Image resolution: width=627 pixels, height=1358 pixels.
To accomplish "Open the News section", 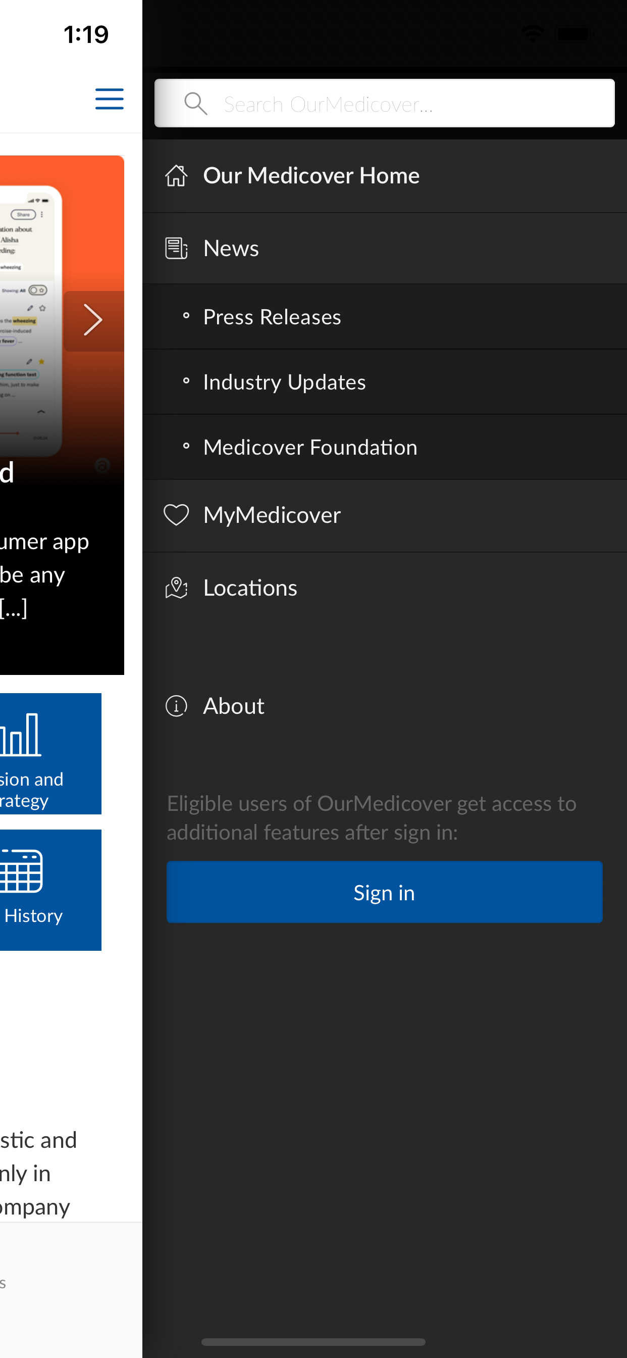I will tap(384, 248).
